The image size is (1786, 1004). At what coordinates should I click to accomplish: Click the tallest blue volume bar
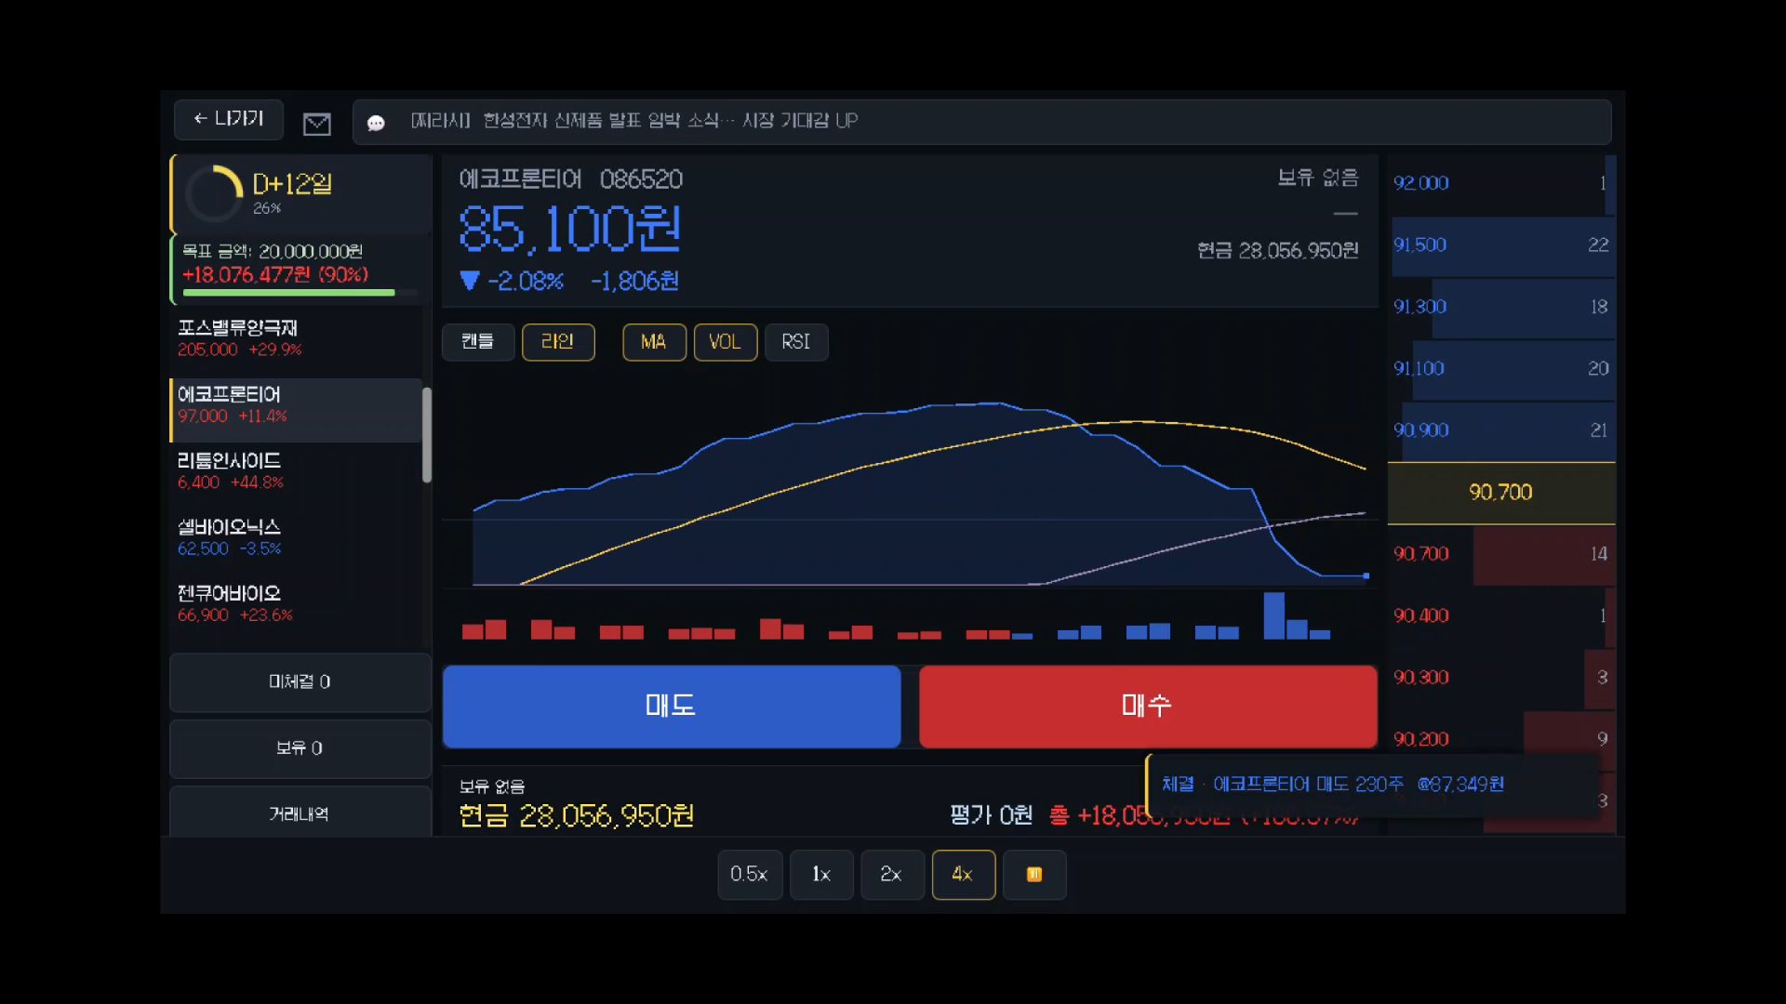[1273, 615]
